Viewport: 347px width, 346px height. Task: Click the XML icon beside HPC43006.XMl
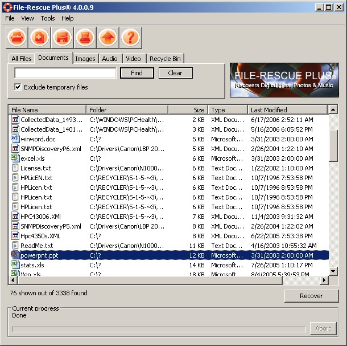[x=15, y=216]
